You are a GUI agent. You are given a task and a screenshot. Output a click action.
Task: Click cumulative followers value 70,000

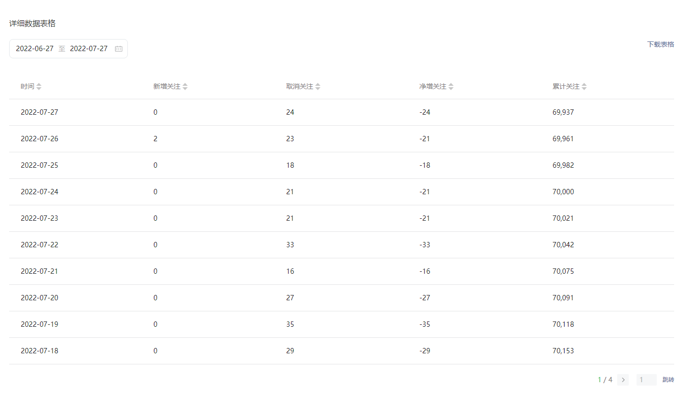pos(563,192)
